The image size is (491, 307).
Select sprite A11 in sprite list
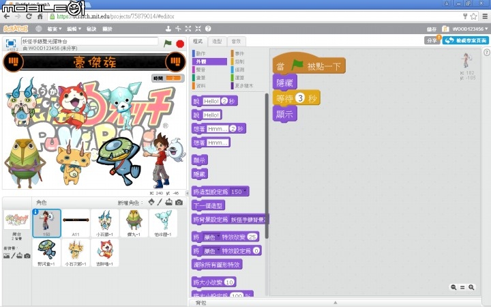click(x=76, y=223)
